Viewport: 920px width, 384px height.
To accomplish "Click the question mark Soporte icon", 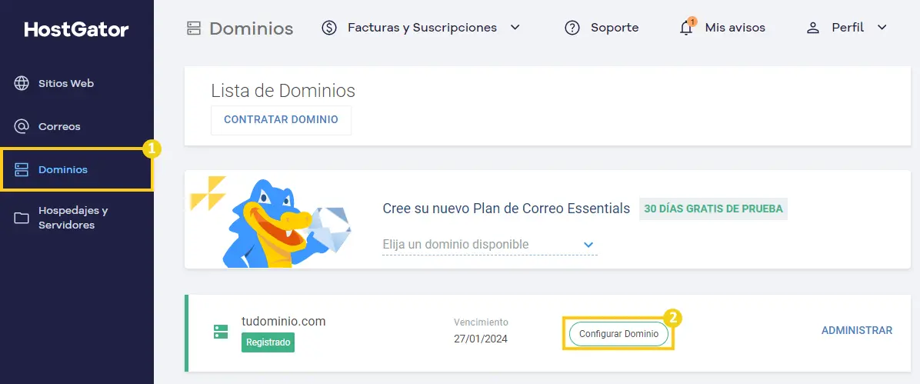I will click(x=572, y=28).
